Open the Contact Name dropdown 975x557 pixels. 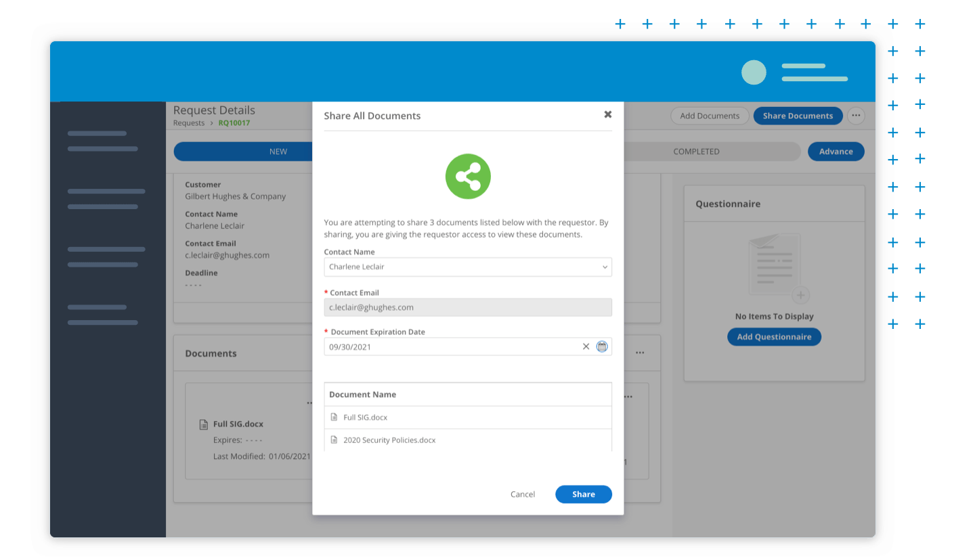tap(468, 267)
